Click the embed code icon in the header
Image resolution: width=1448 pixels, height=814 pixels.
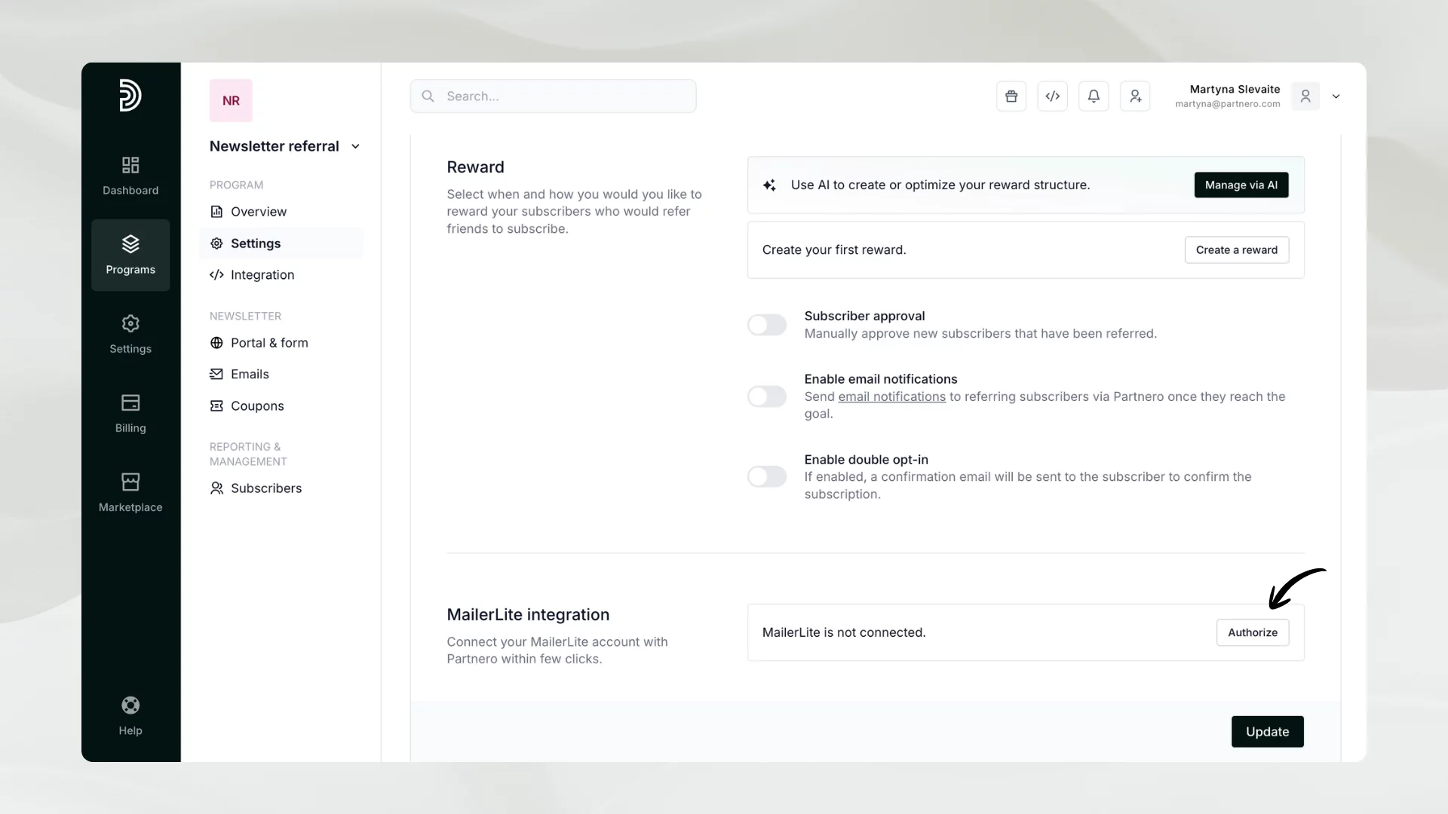point(1053,96)
